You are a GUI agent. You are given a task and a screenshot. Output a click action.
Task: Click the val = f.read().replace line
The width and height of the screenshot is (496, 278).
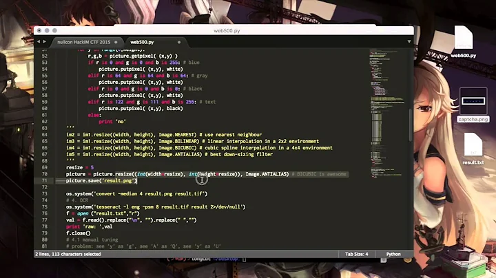[132, 220]
